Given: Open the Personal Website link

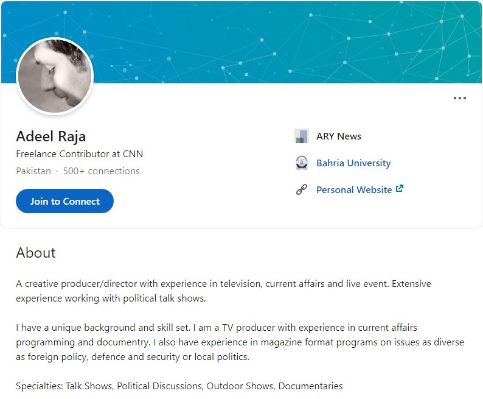Looking at the screenshot, I should click(x=354, y=189).
